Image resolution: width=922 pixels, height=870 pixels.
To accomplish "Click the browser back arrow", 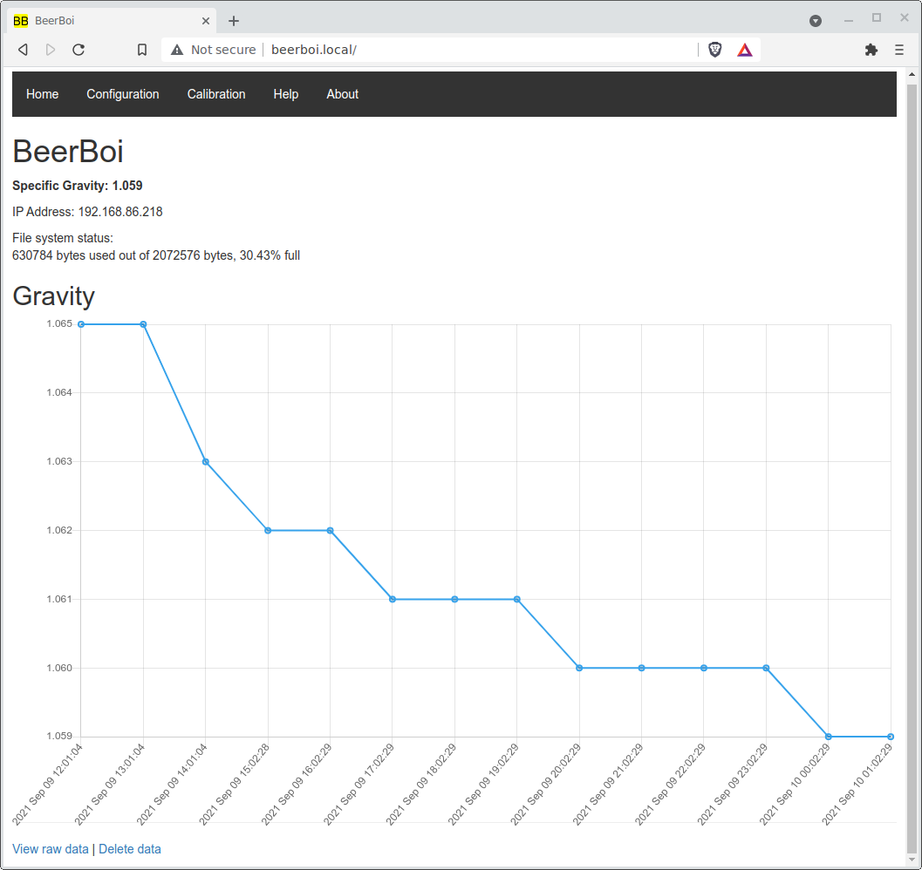I will click(x=23, y=50).
